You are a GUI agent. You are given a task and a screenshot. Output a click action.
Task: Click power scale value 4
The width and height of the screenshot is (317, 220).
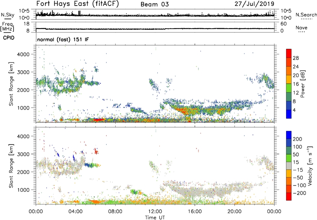pyautogui.click(x=294, y=110)
